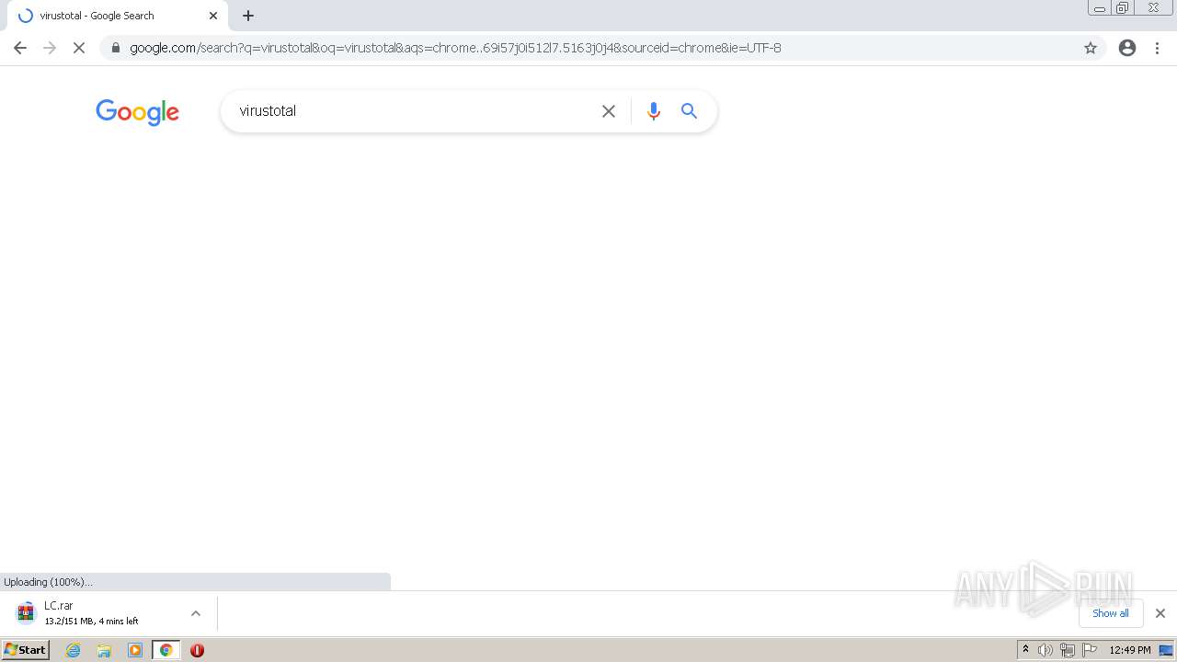This screenshot has height=662, width=1177.
Task: Open the red antivirus taskbar icon
Action: click(x=197, y=650)
